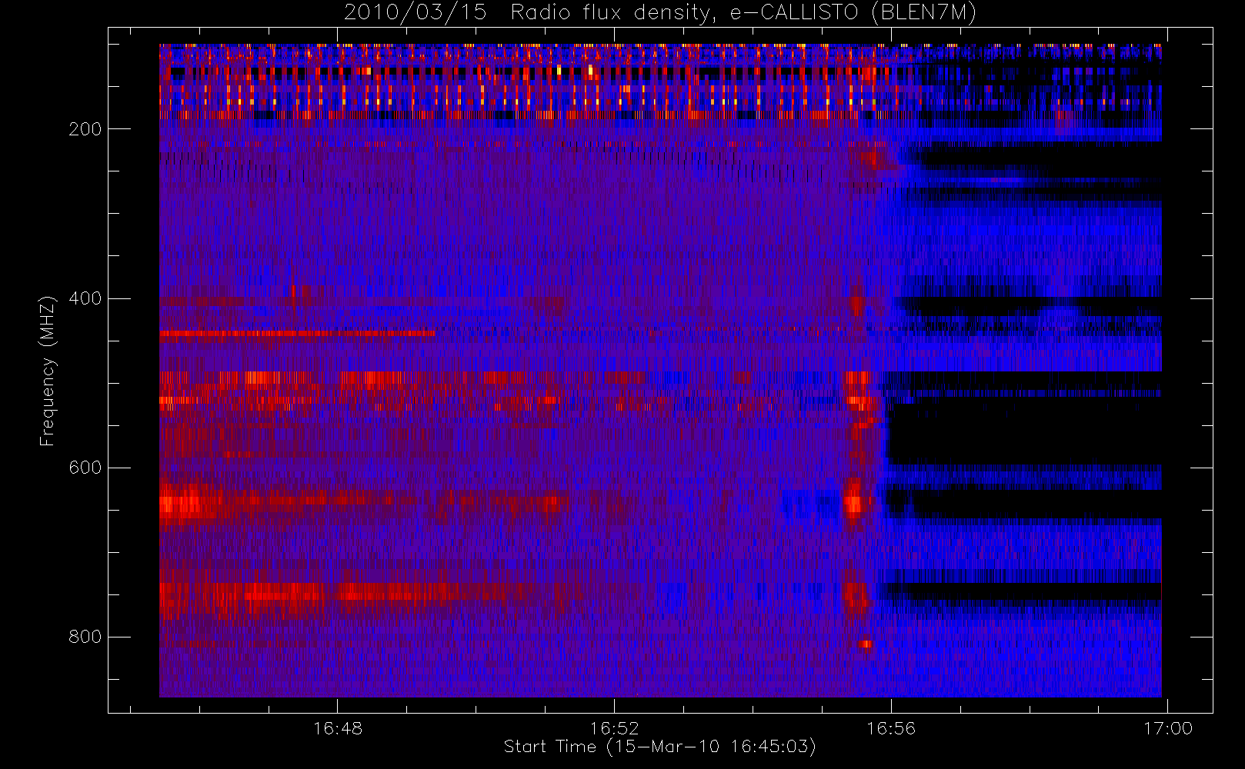The height and width of the screenshot is (769, 1245).
Task: Click the 16:56 time tick label
Action: tap(891, 728)
